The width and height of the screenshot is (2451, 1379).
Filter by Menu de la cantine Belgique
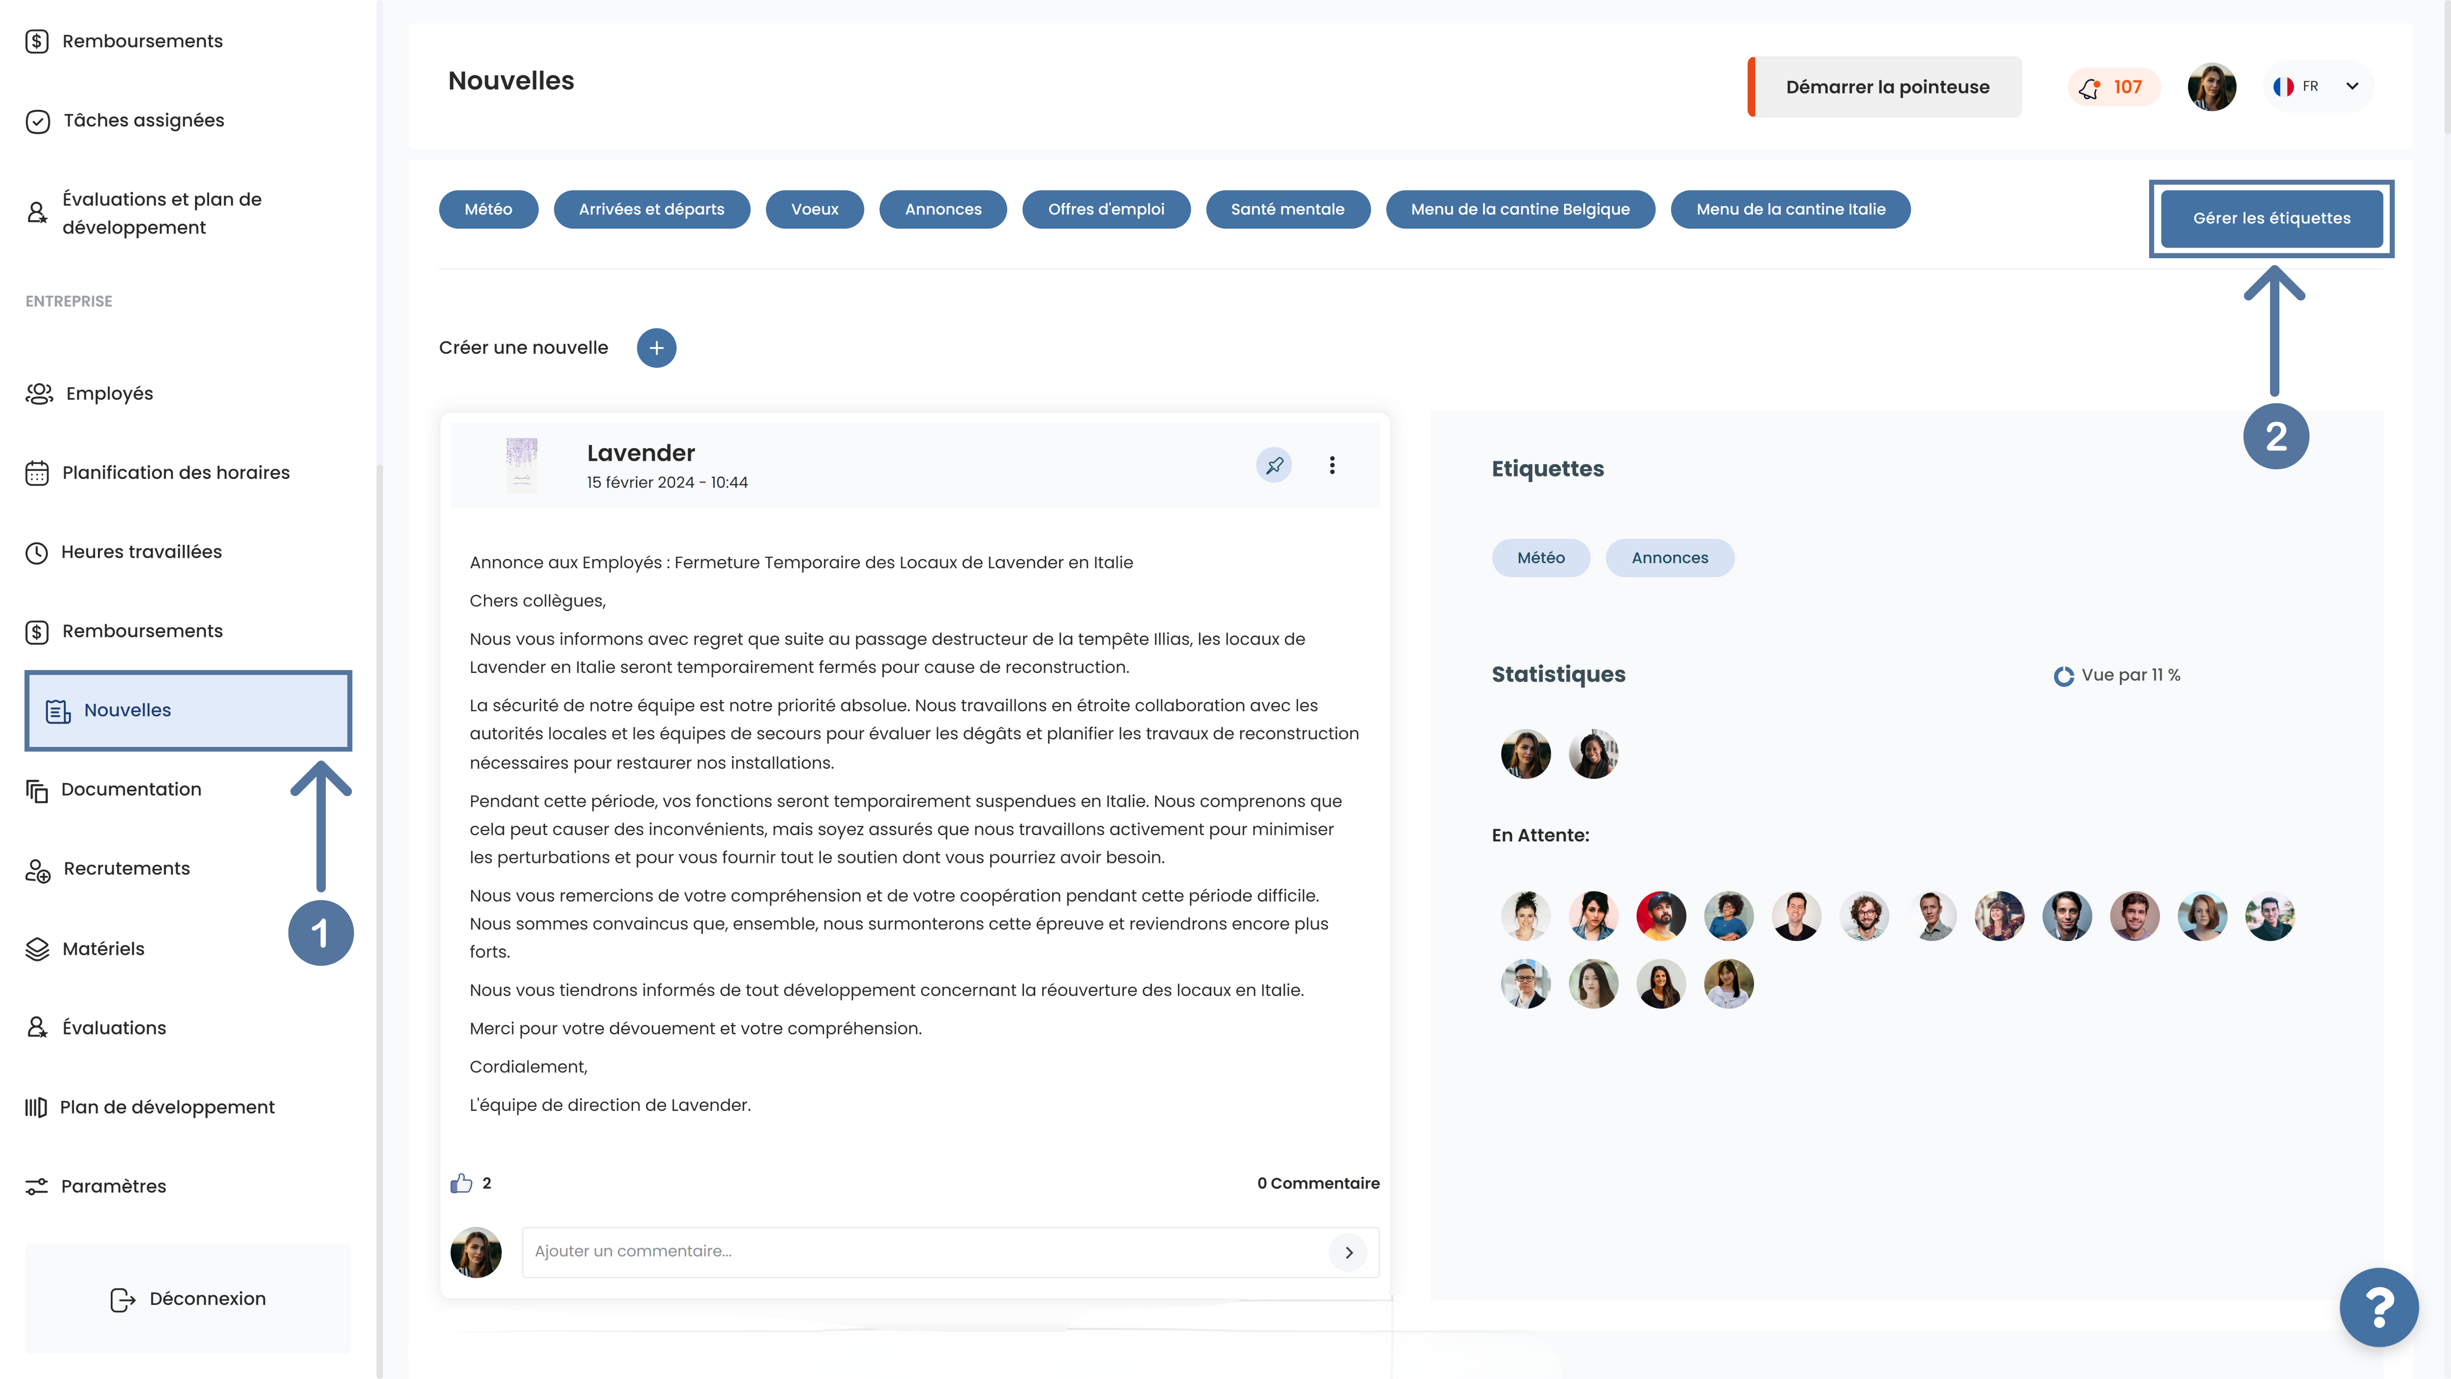pos(1520,209)
